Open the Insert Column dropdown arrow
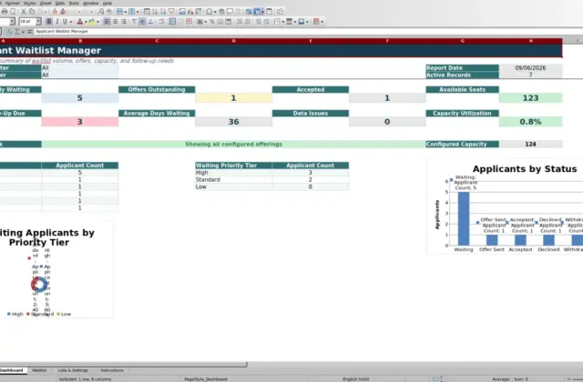This screenshot has height=382, width=583. click(138, 12)
